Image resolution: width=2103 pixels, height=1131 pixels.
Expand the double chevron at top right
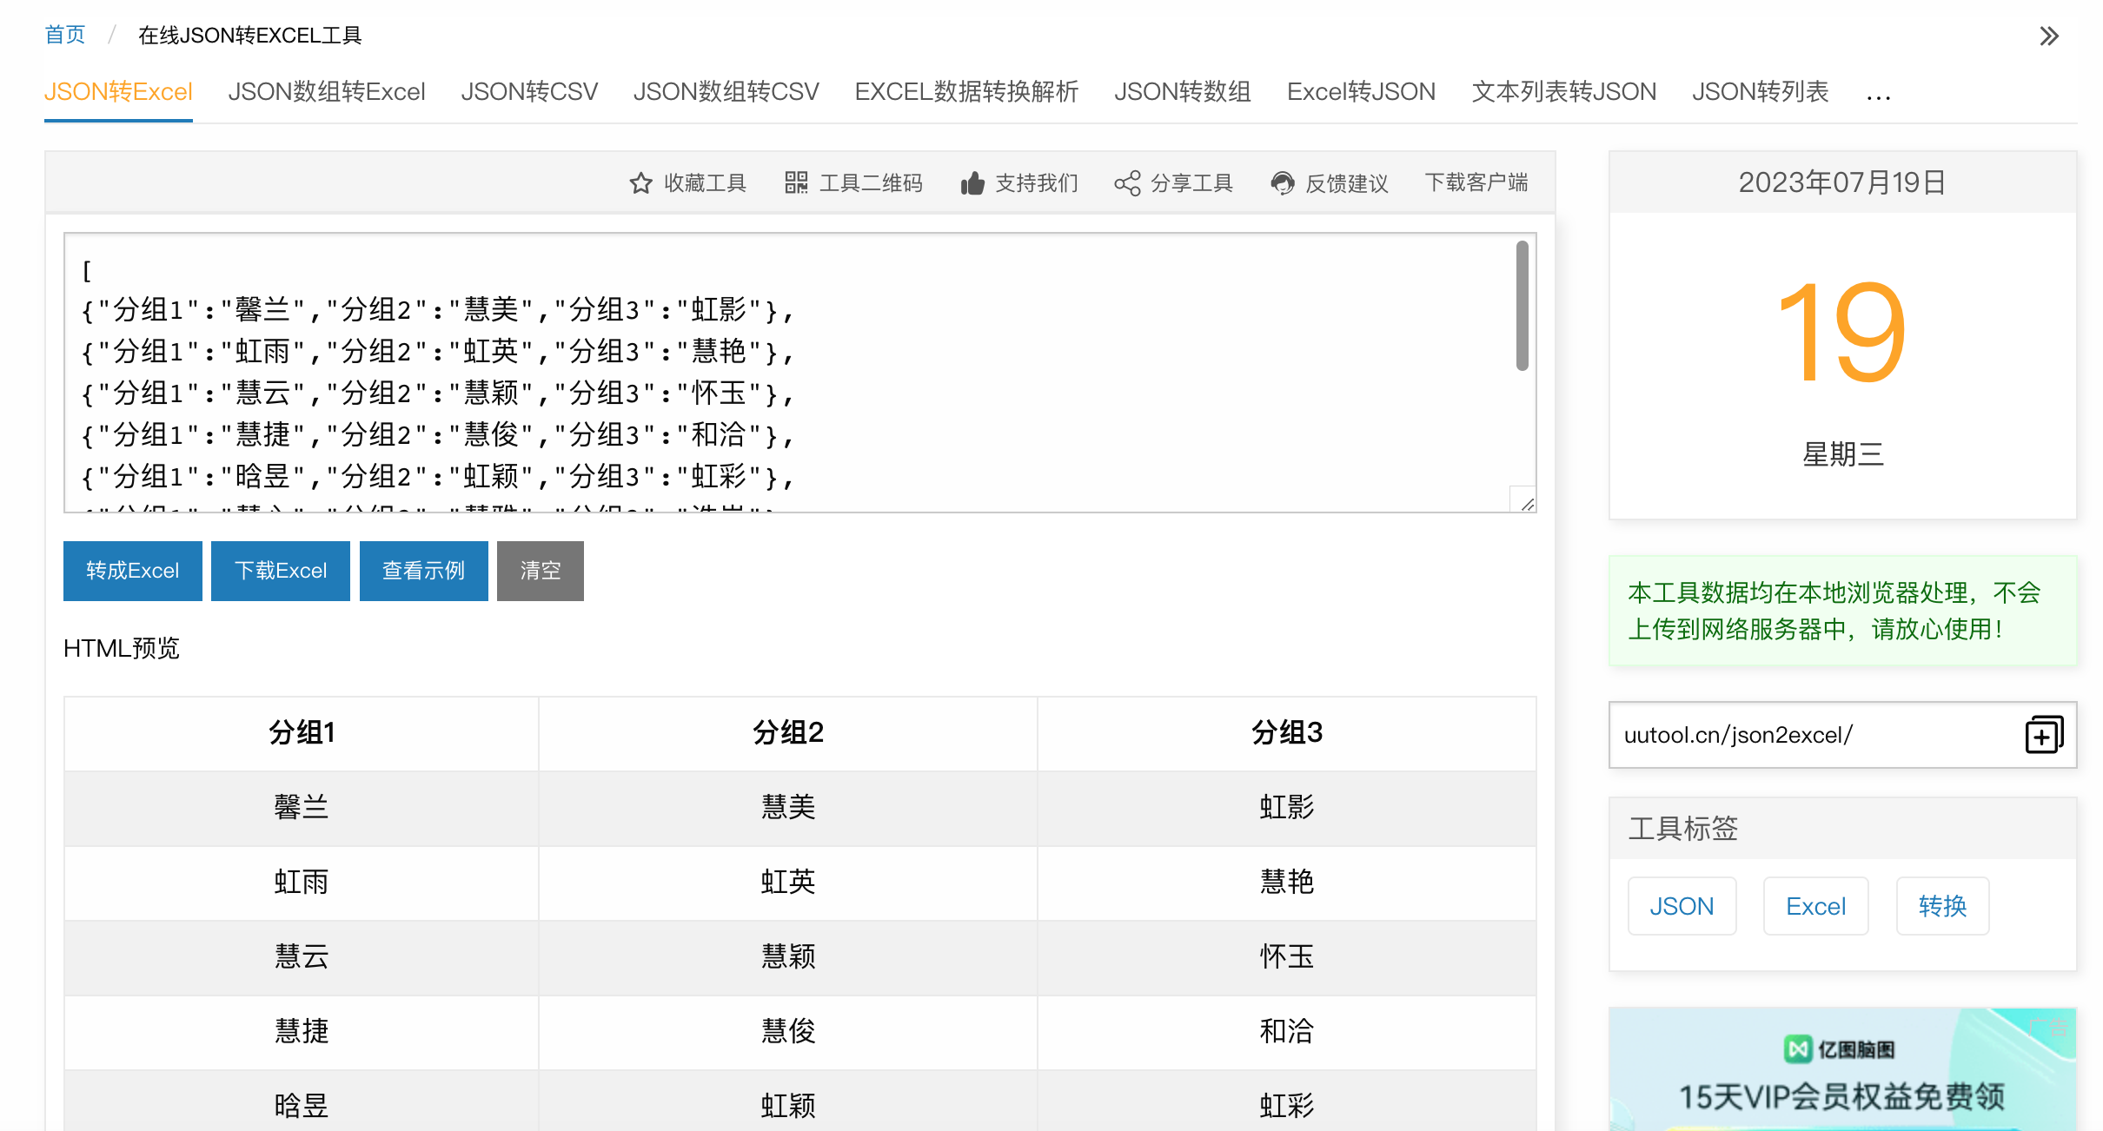pyautogui.click(x=2048, y=36)
